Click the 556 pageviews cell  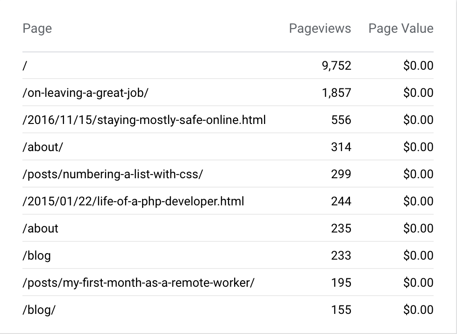pyautogui.click(x=341, y=120)
